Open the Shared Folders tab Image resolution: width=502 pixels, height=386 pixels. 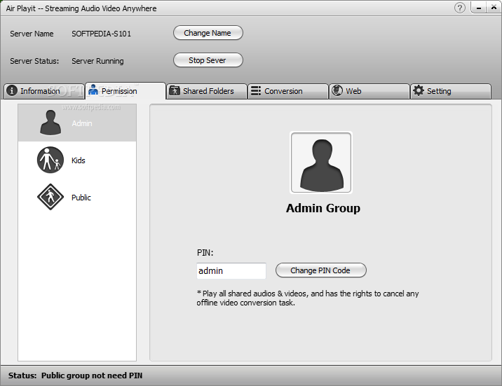(207, 91)
